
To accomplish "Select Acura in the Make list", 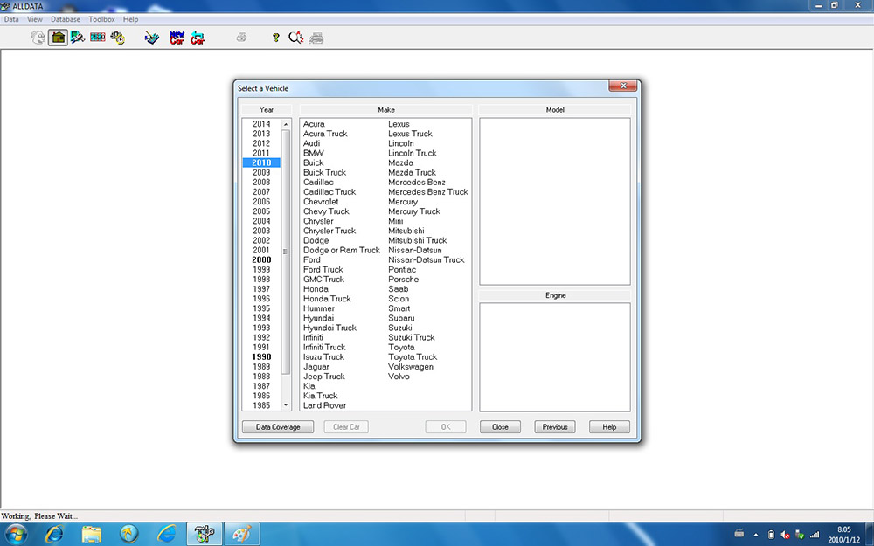I will [x=314, y=124].
